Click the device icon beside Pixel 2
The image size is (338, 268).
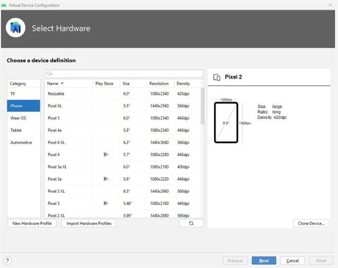216,77
